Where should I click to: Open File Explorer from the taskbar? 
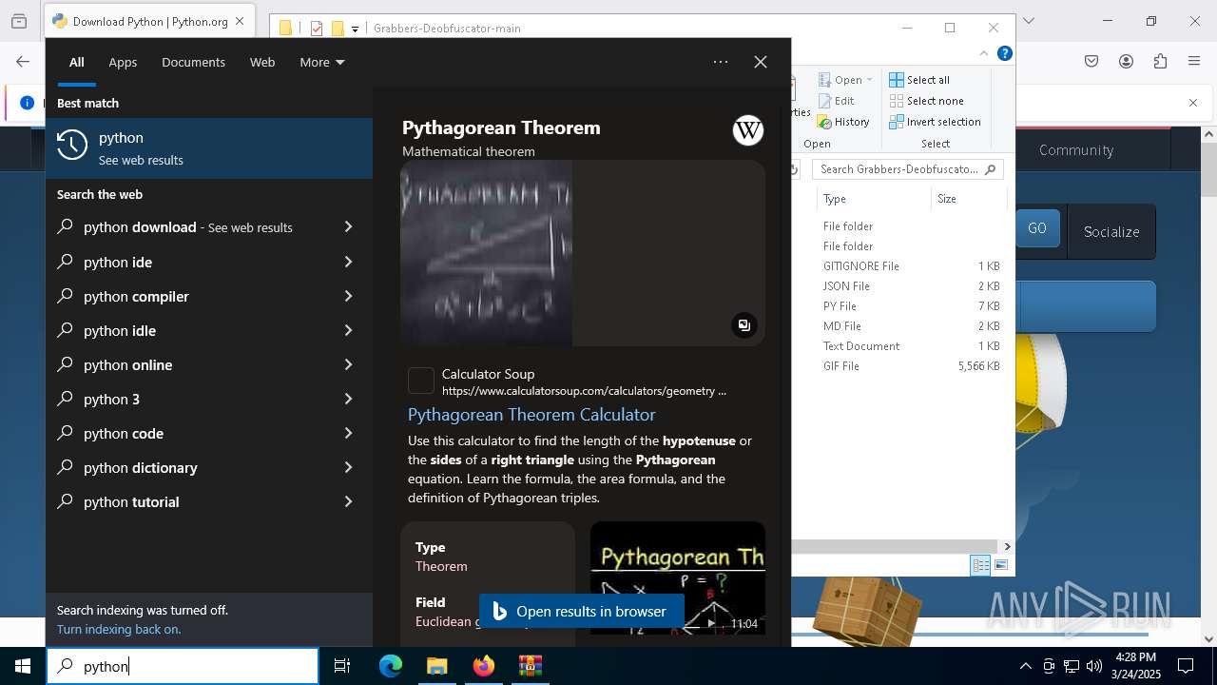coord(436,666)
